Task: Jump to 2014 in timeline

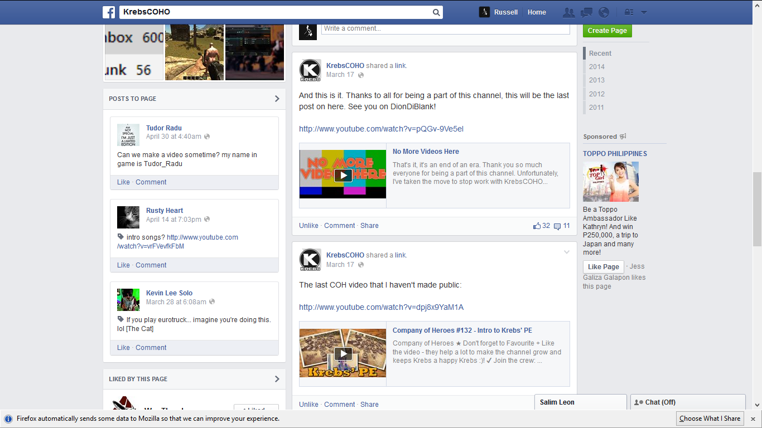Action: click(597, 67)
